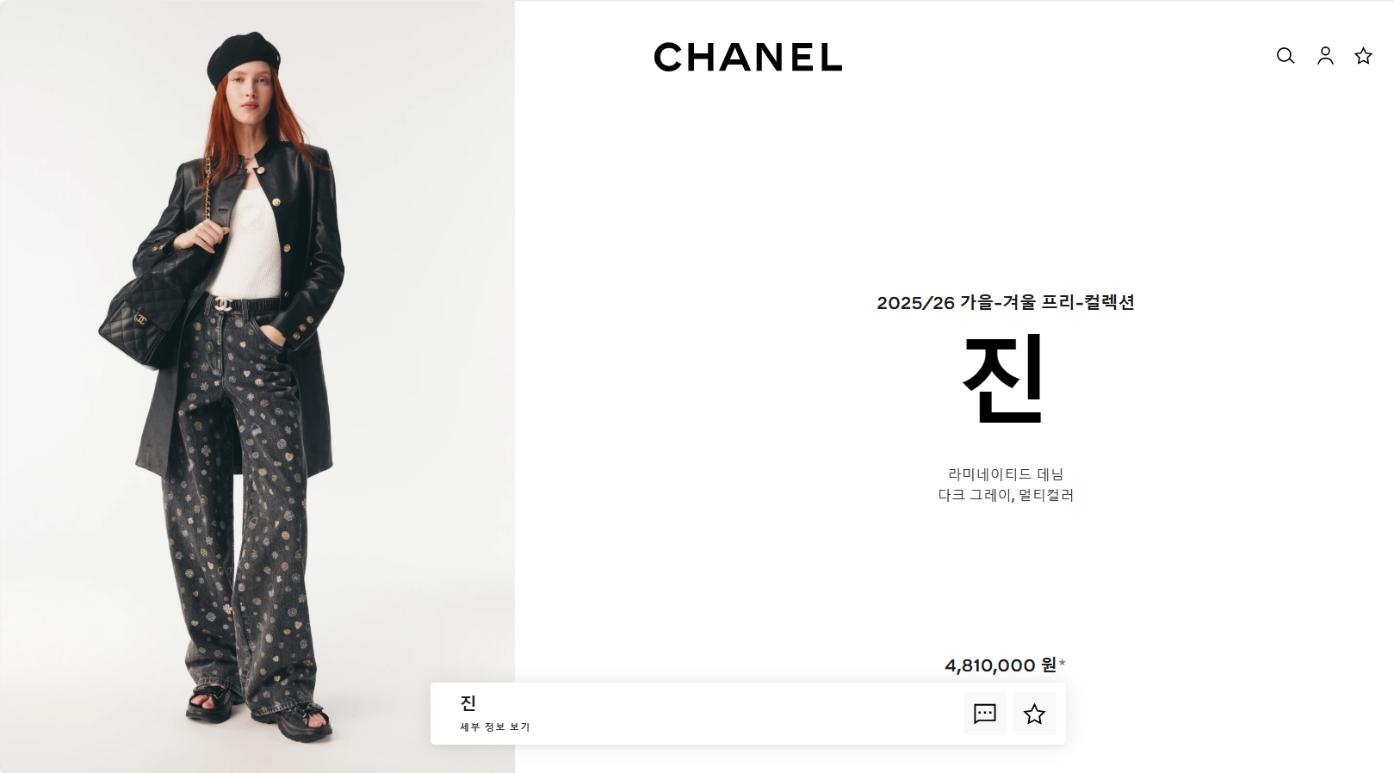
Task: Click the 4,810,000 원 price
Action: point(1001,665)
